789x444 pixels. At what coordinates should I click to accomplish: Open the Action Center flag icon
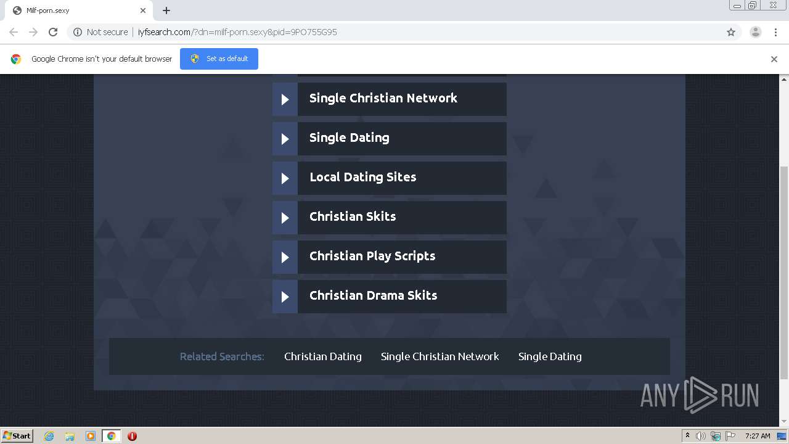pos(730,436)
